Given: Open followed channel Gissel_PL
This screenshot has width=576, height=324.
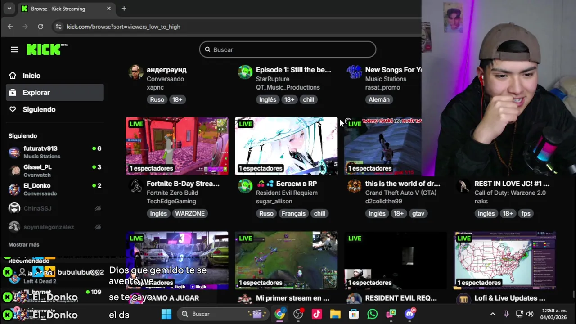Looking at the screenshot, I should click(x=55, y=171).
